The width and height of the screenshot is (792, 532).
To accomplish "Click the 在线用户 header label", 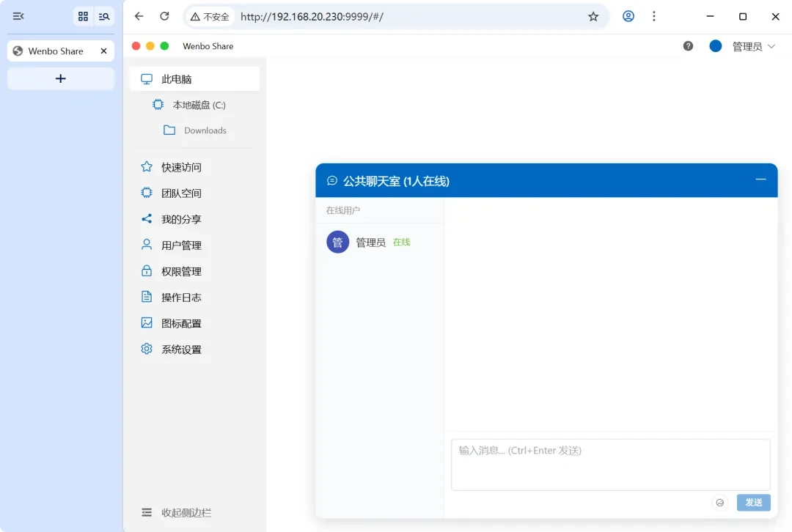I will (x=343, y=210).
